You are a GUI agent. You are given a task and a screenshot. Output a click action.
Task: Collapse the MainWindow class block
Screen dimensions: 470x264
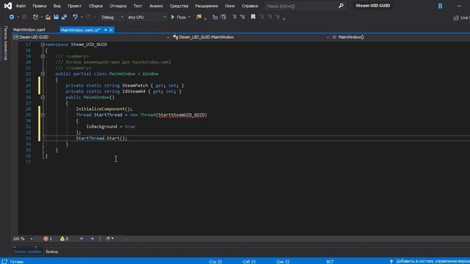43,73
